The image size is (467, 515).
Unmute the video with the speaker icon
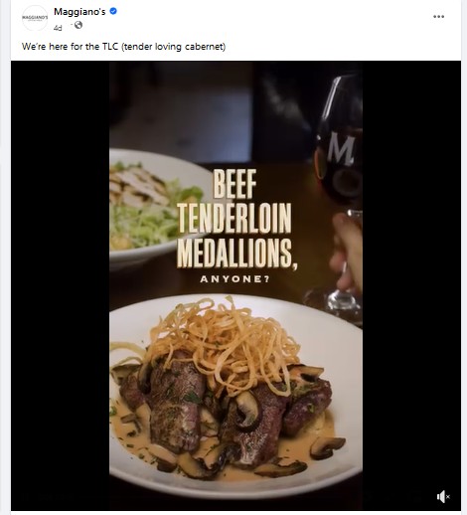coord(443,496)
